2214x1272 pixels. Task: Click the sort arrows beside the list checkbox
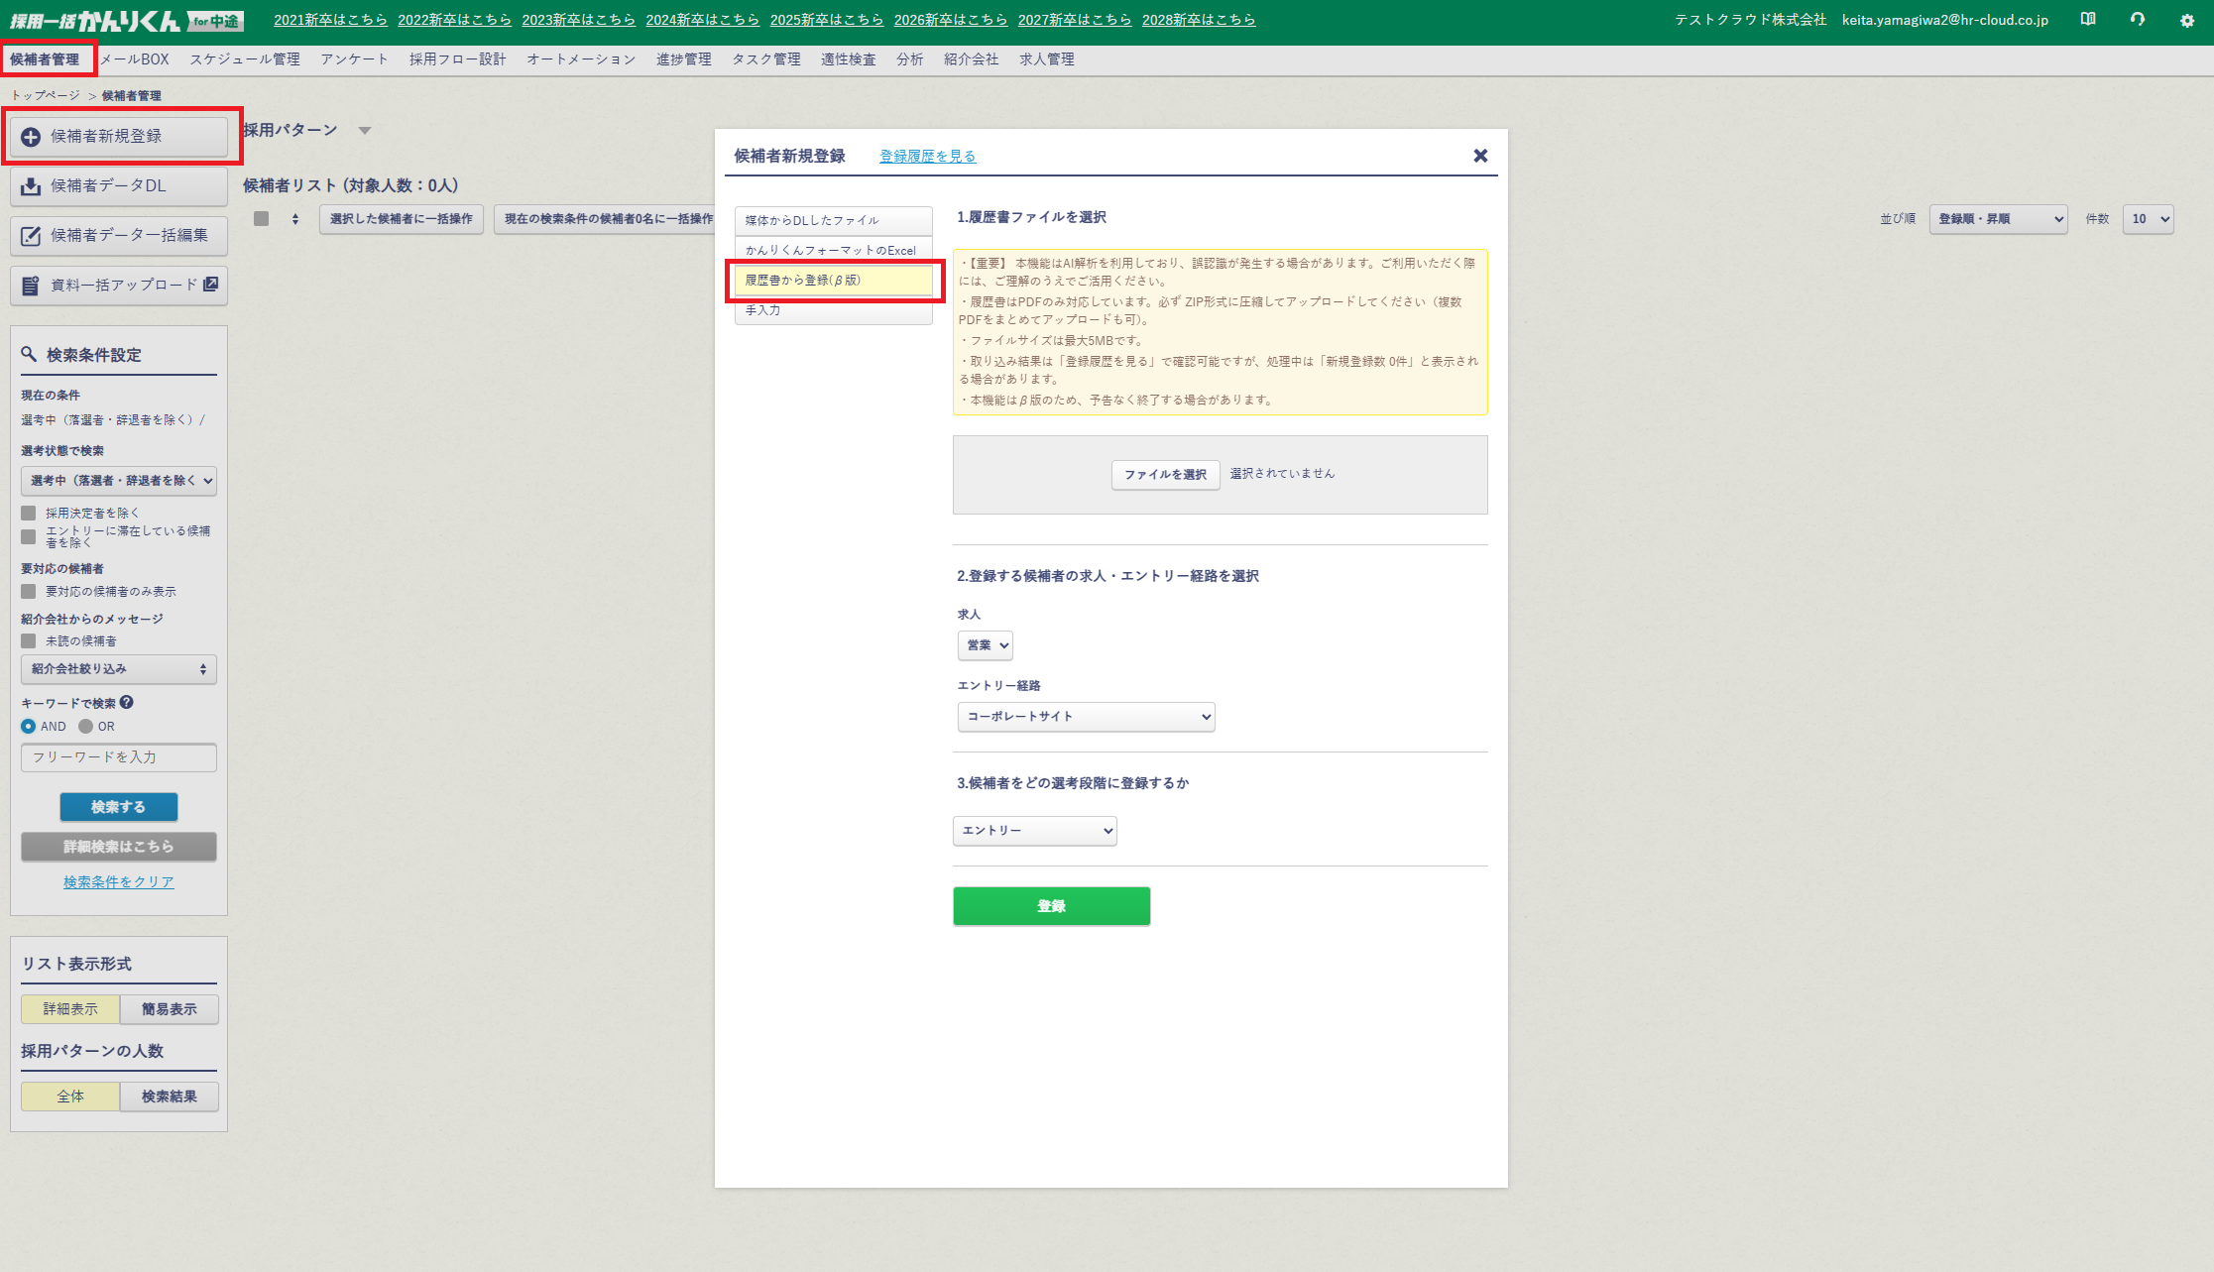tap(294, 219)
